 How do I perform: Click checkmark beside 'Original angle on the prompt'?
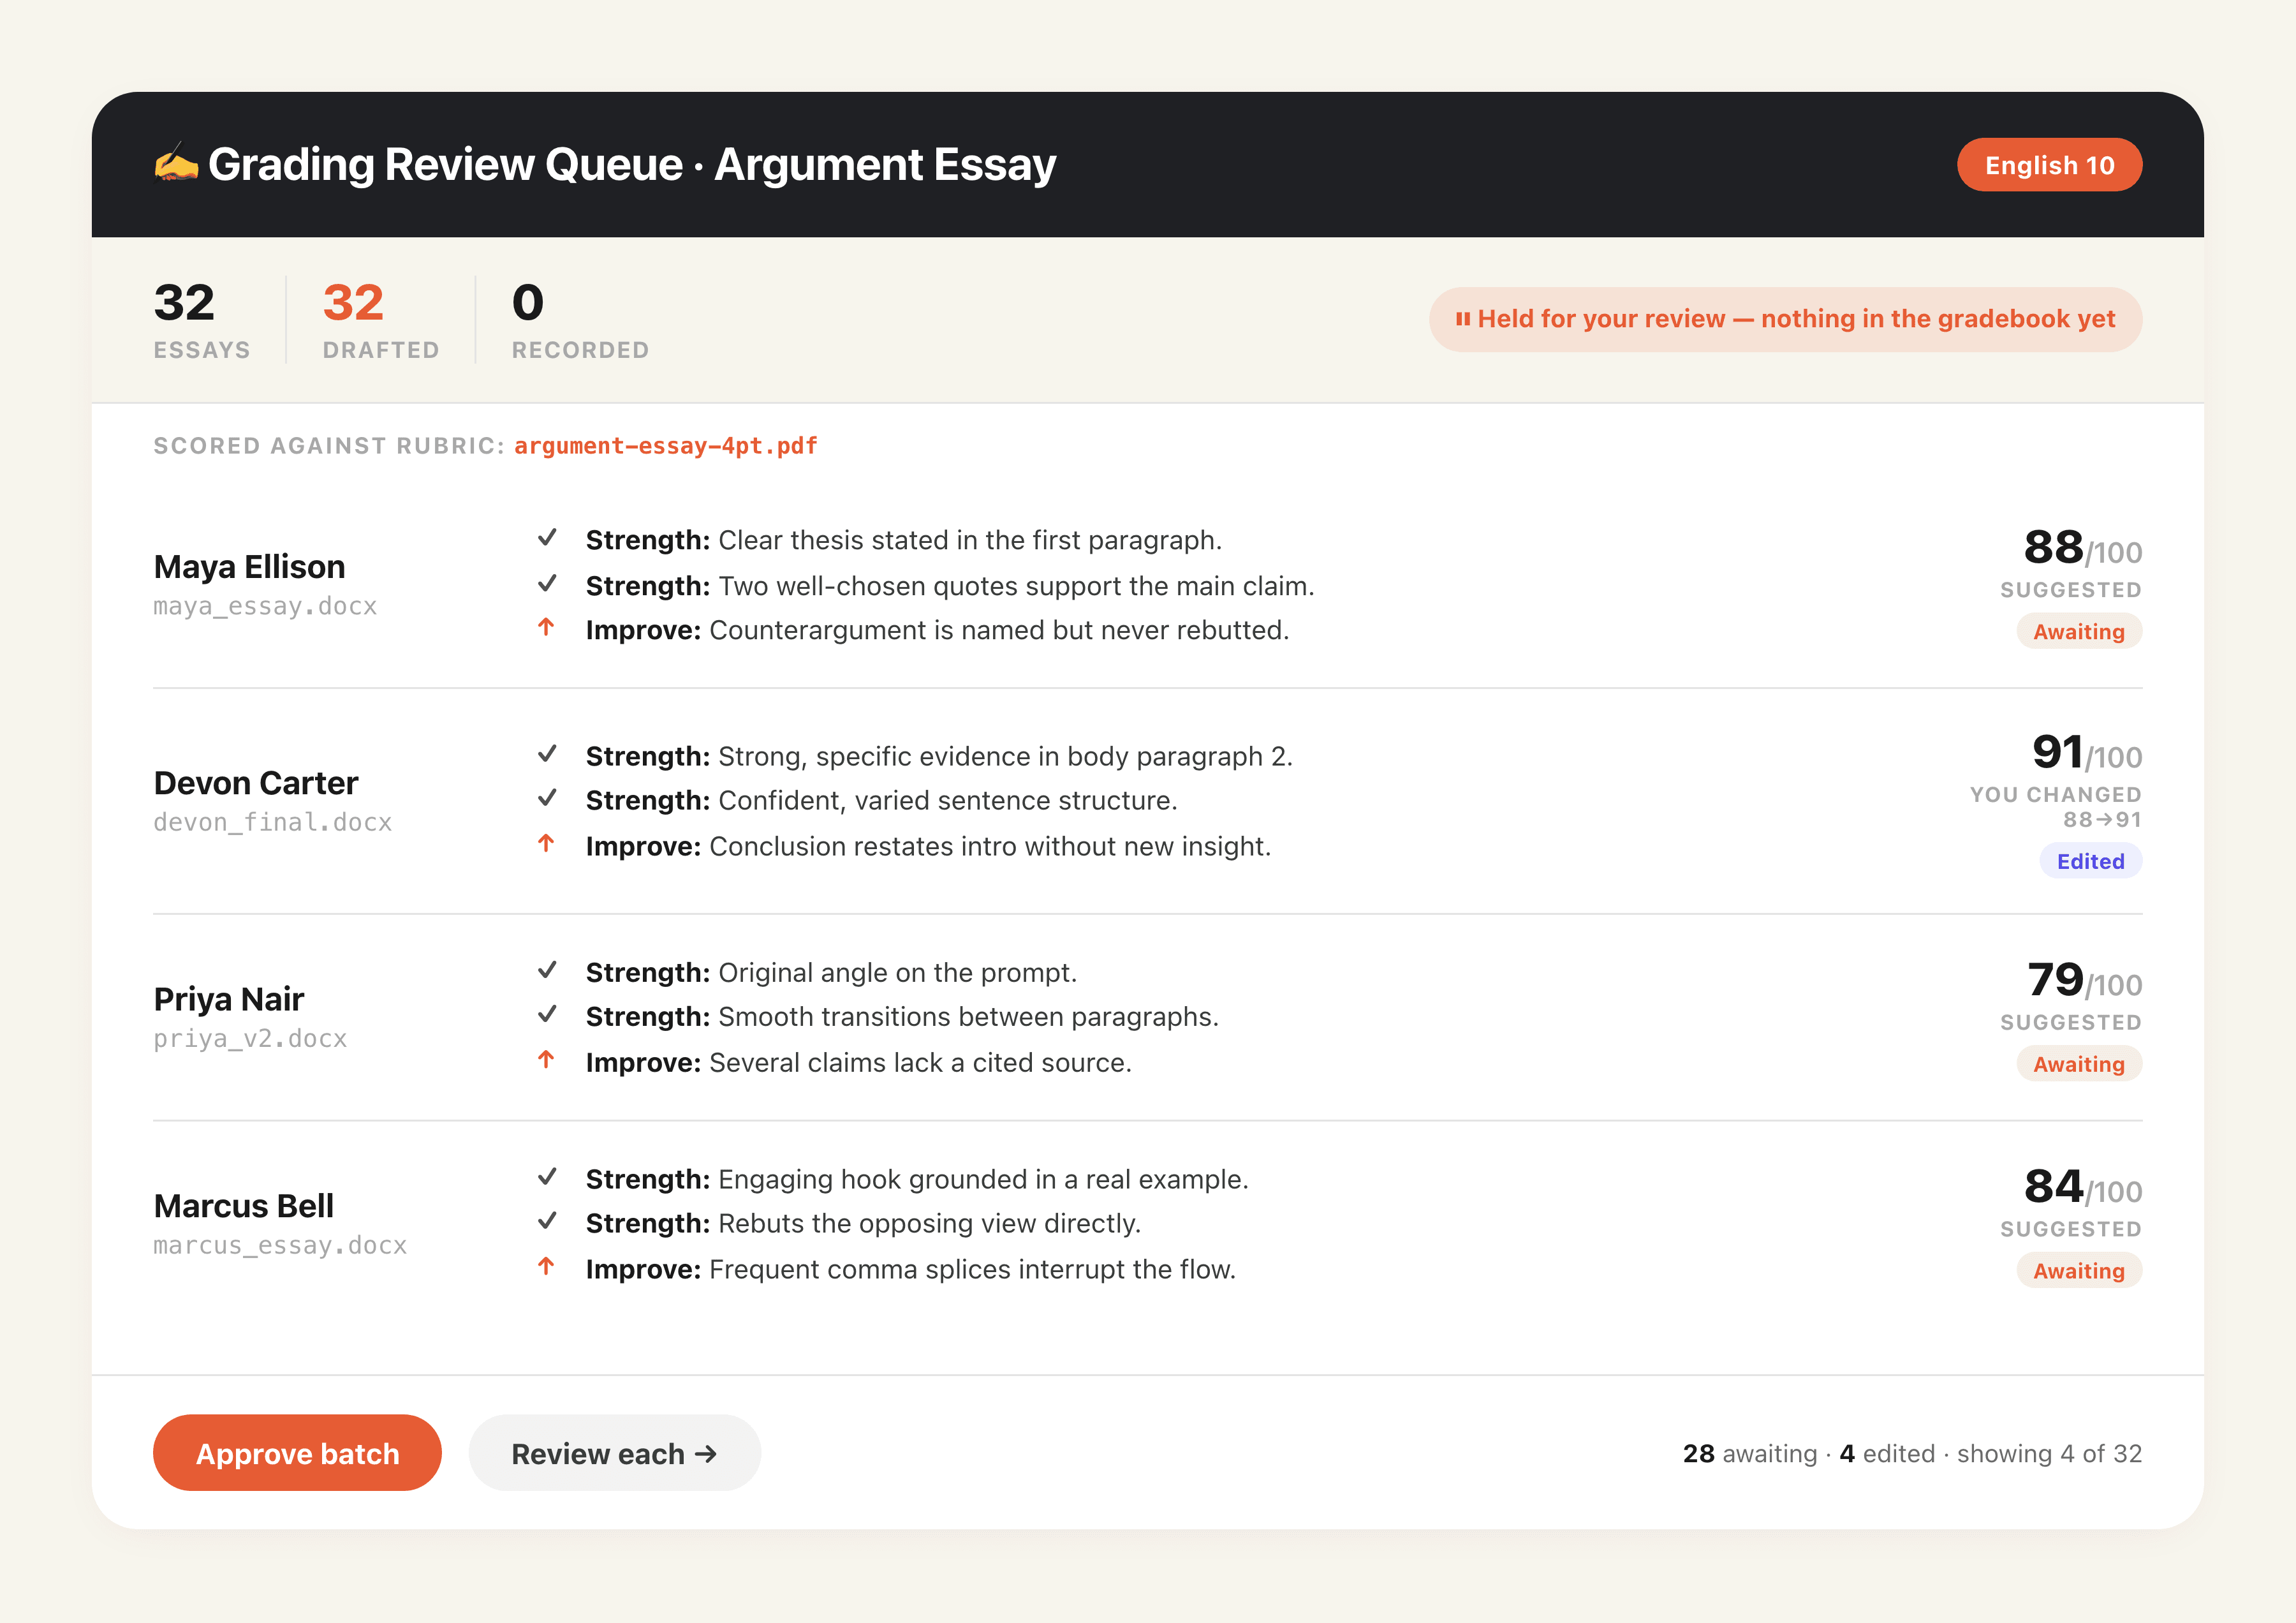(547, 970)
